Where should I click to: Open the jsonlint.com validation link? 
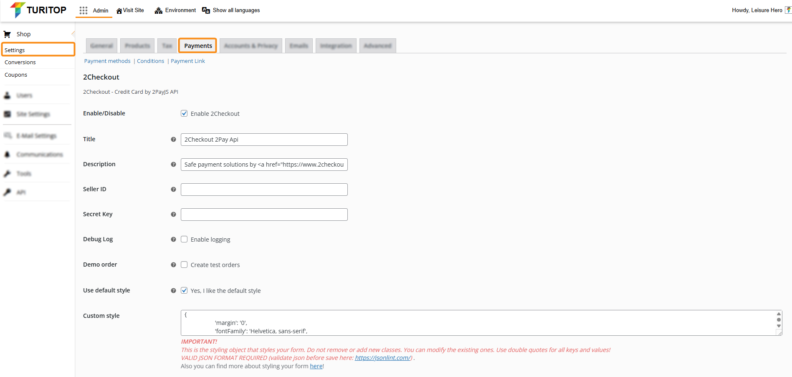(x=382, y=358)
